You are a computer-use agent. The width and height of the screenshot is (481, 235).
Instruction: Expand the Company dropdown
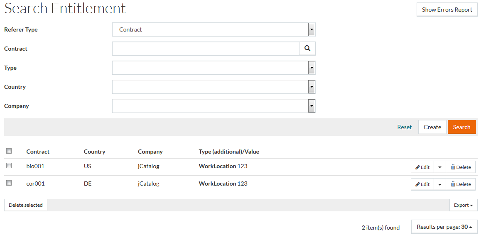(x=312, y=106)
